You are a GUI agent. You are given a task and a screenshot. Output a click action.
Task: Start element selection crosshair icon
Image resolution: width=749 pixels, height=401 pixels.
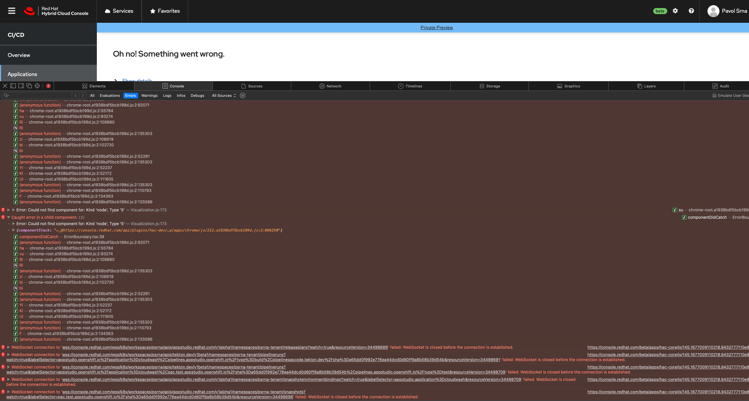pos(37,86)
